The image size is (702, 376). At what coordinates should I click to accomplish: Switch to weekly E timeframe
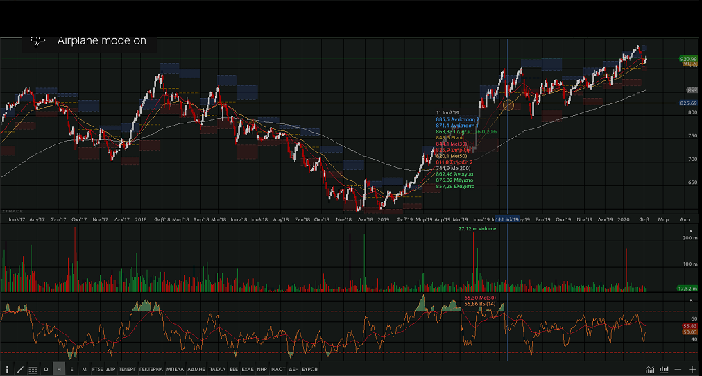point(71,370)
